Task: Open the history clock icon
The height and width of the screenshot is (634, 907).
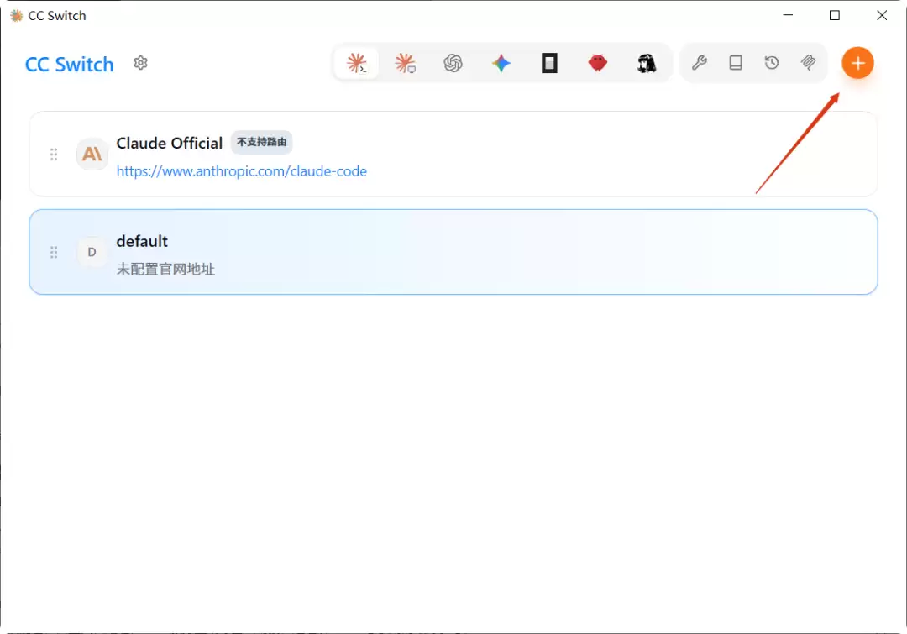Action: point(772,62)
